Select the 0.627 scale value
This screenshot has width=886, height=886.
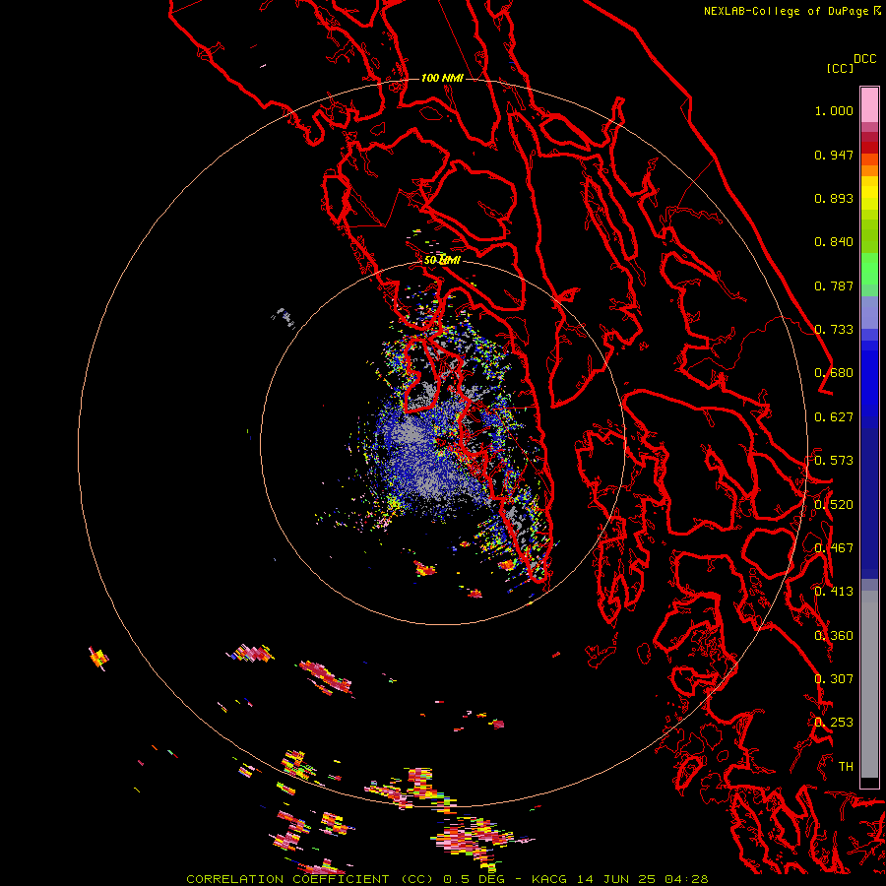pos(834,417)
